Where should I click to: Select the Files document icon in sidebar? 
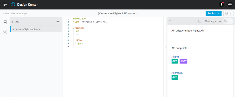[x=5, y=22]
